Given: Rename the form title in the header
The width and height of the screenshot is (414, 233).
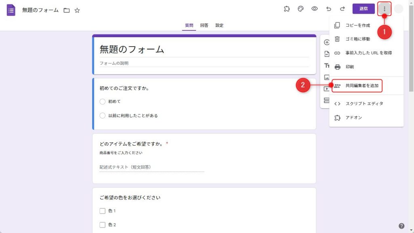Looking at the screenshot, I should (x=40, y=10).
